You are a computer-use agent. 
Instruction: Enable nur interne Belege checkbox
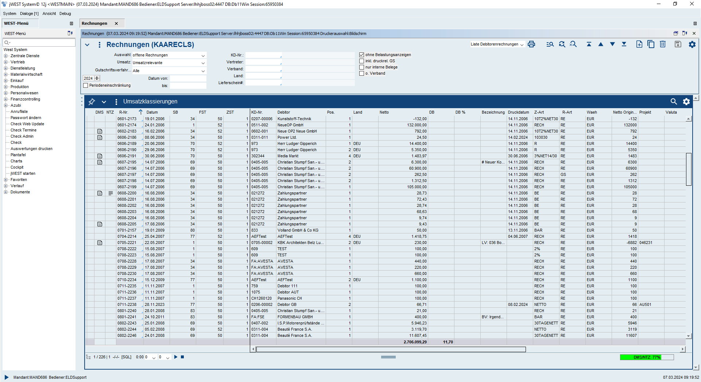[362, 67]
